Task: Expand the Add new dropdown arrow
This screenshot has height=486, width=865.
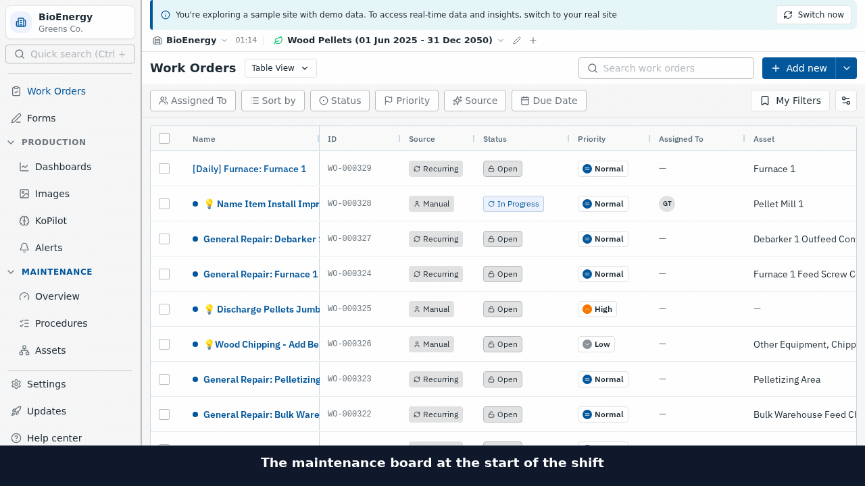Action: (x=846, y=68)
